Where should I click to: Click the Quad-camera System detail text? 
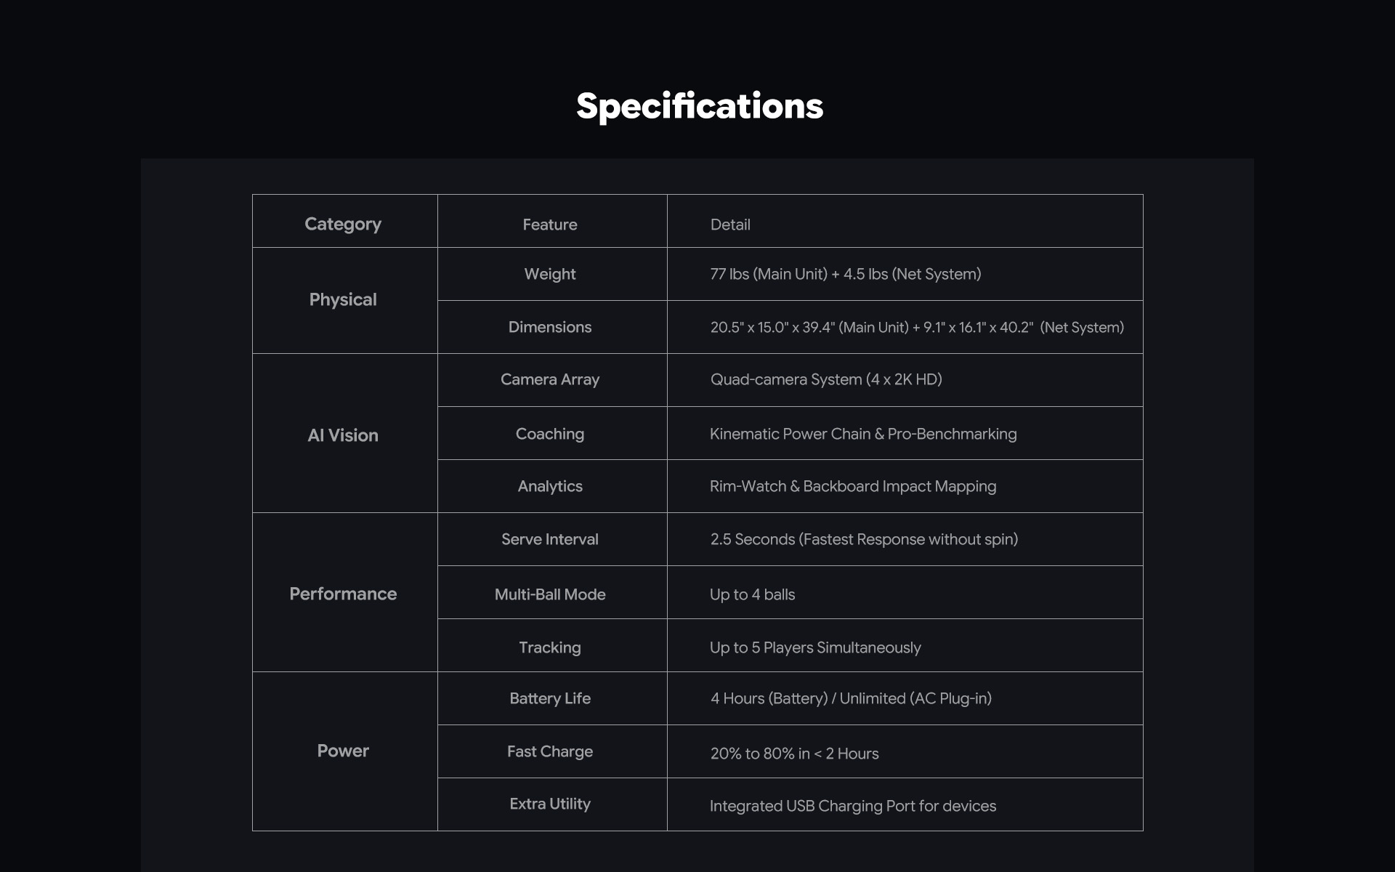point(826,379)
